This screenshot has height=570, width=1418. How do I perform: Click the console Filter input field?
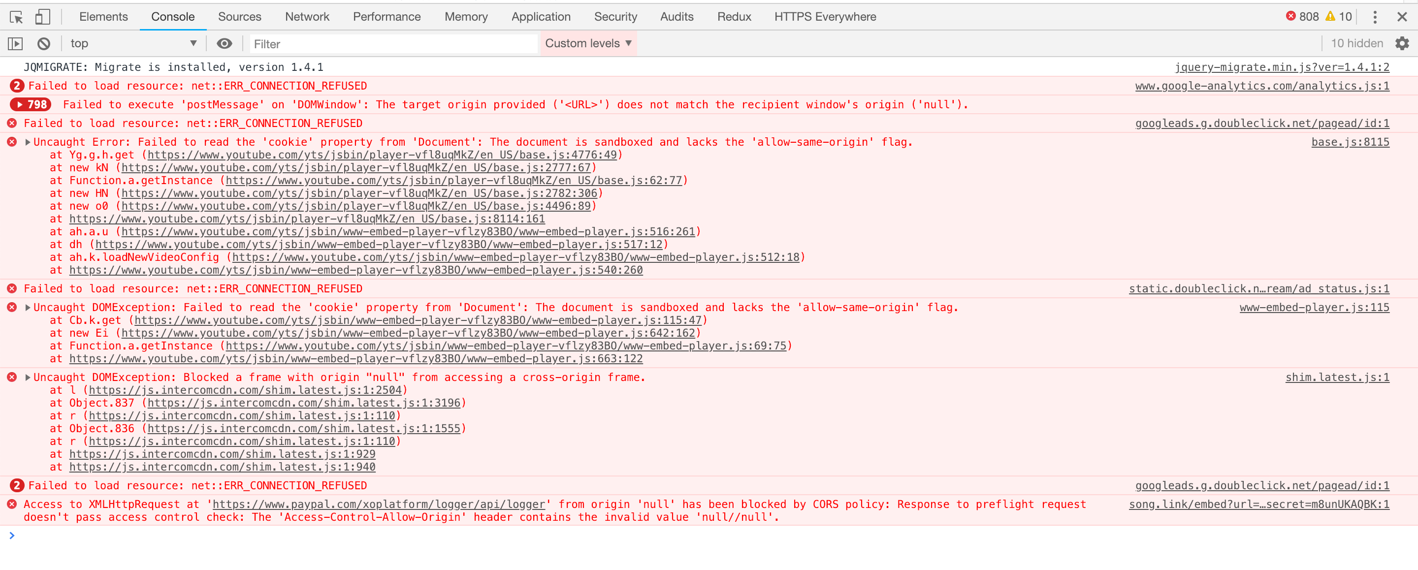[x=393, y=44]
